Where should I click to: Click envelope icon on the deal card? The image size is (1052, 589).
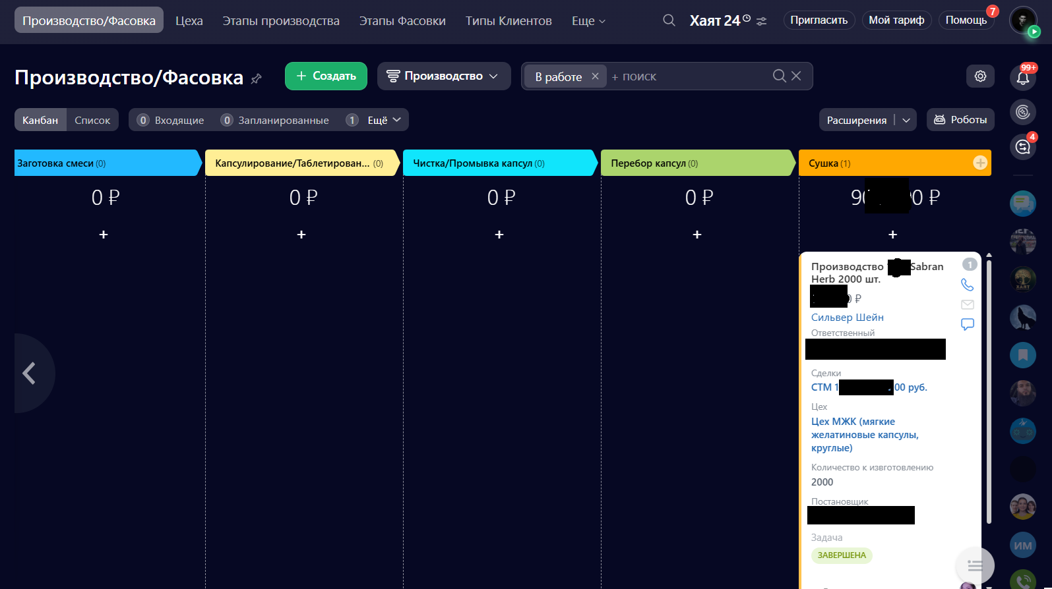tap(967, 304)
